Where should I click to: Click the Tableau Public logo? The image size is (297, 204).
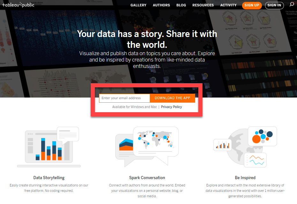click(x=18, y=5)
